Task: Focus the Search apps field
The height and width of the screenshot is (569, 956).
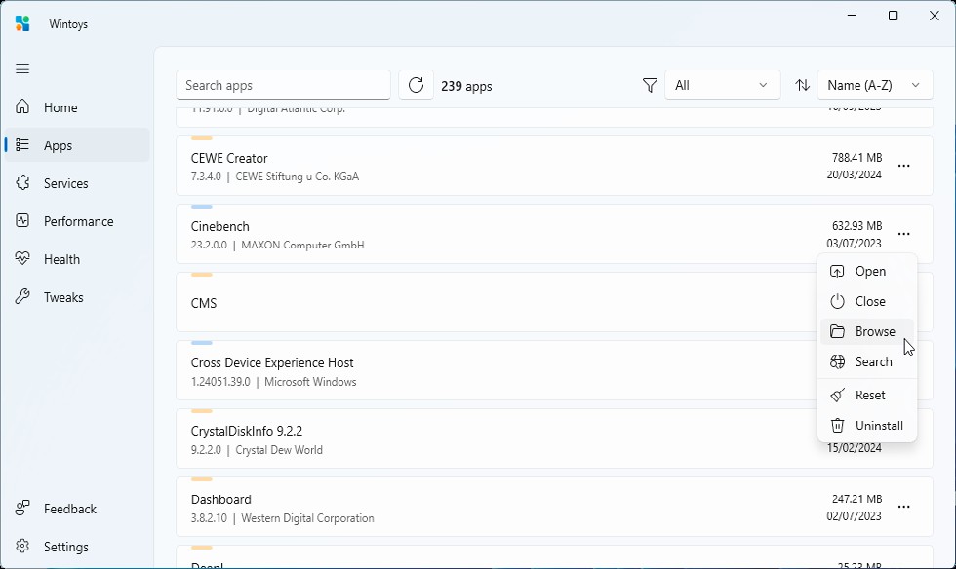Action: [284, 85]
